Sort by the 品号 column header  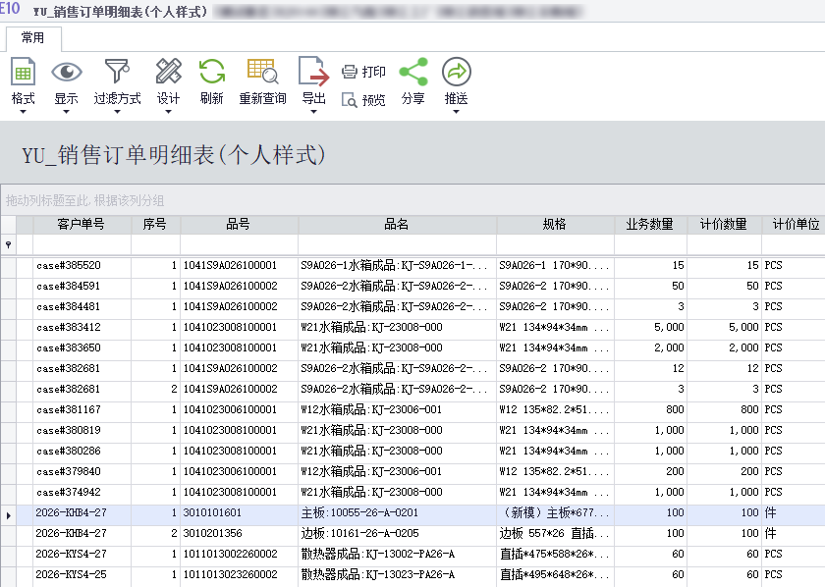pyautogui.click(x=239, y=225)
